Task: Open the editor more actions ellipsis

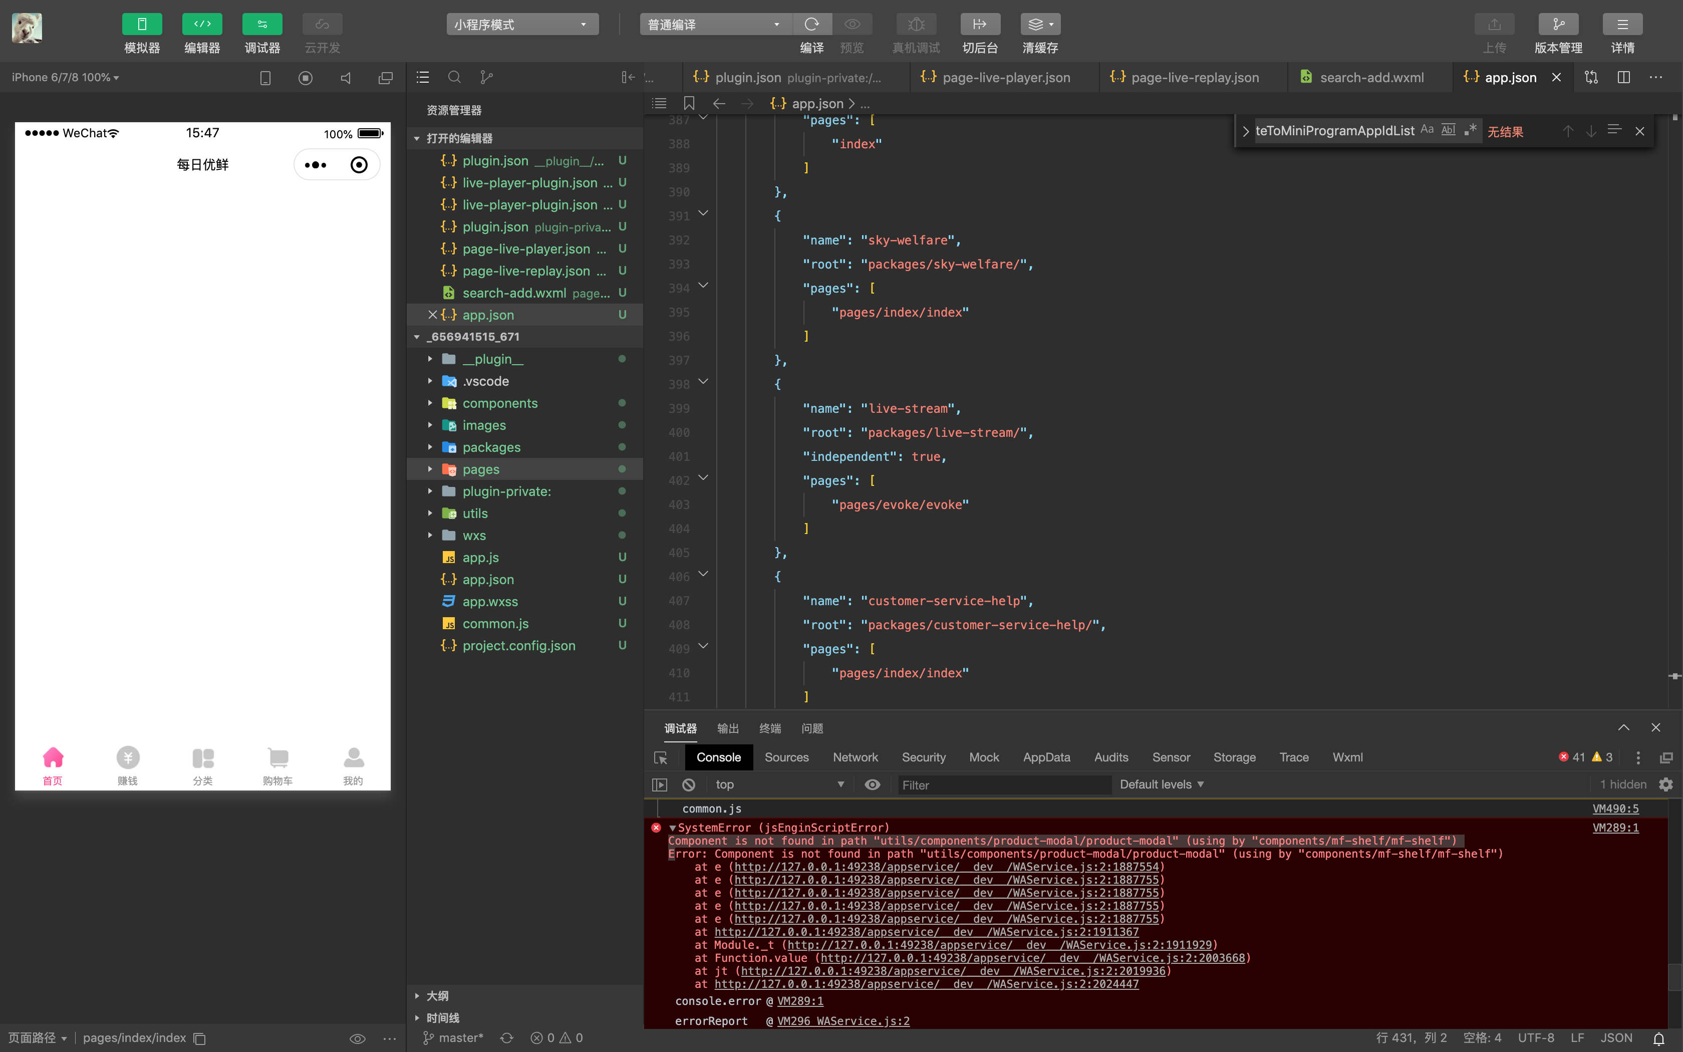Action: [1656, 77]
